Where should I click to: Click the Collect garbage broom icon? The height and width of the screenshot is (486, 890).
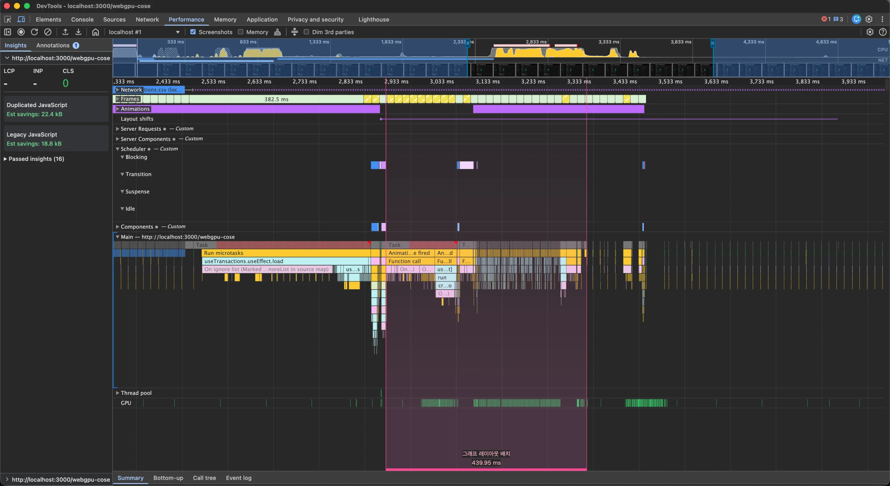(277, 32)
